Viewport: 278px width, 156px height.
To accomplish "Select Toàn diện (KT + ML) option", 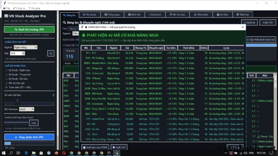I will pos(6,87).
